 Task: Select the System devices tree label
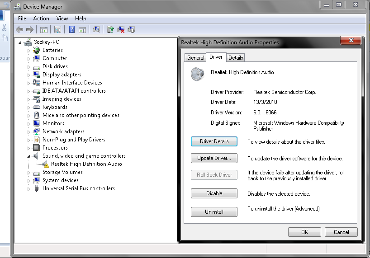[x=61, y=180]
